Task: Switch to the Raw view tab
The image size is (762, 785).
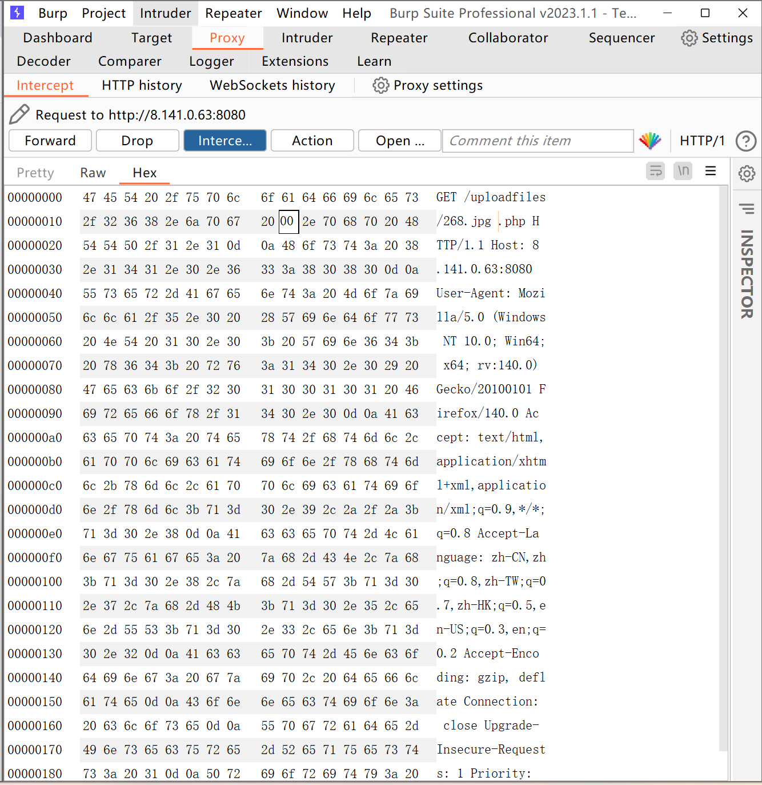Action: [x=93, y=173]
